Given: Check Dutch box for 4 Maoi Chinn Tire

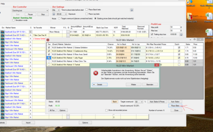Looking at the screenshot, I should (179, 61).
